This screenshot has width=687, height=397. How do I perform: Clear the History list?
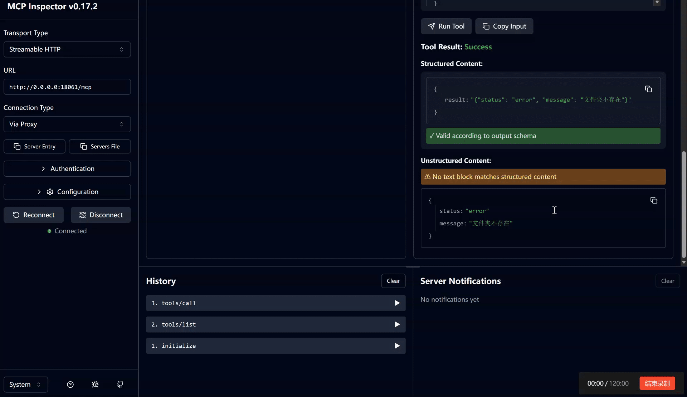[393, 281]
